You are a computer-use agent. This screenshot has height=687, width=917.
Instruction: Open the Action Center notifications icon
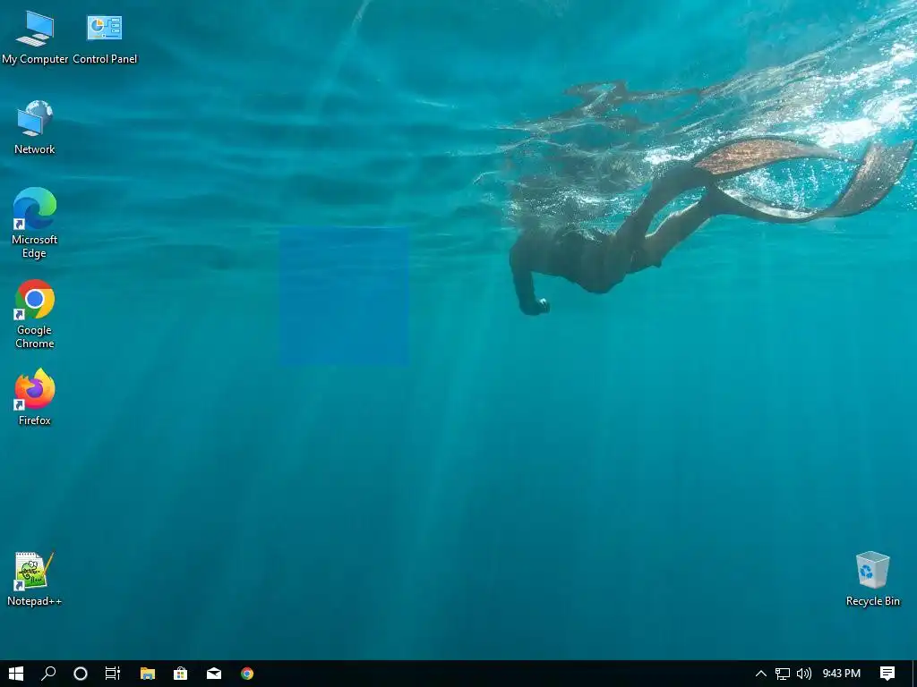887,674
